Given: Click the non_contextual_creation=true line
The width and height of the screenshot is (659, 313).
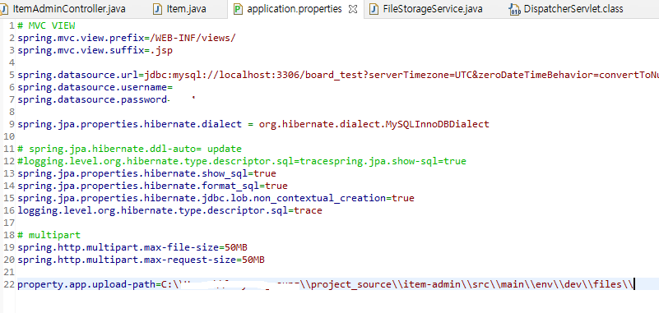Looking at the screenshot, I should 216,198.
